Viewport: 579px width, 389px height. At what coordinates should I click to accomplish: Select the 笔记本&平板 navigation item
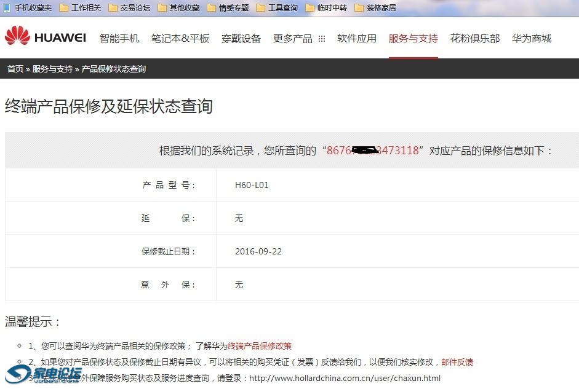[x=180, y=38]
